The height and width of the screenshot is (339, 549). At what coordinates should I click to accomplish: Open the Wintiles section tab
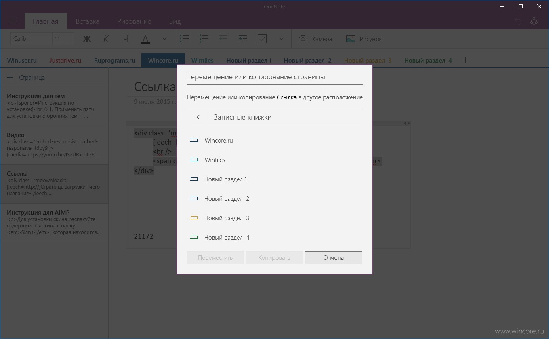tap(202, 60)
